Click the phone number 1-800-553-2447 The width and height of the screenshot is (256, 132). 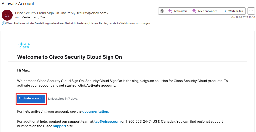(138, 121)
